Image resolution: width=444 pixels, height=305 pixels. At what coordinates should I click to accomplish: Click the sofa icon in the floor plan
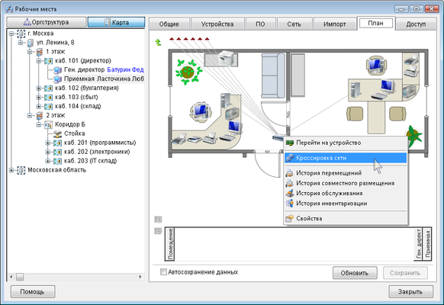click(x=273, y=75)
